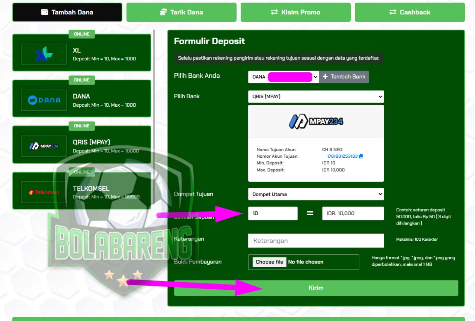This screenshot has width=475, height=321.
Task: Click the Nama Tujuan Akun label
Action: click(277, 149)
